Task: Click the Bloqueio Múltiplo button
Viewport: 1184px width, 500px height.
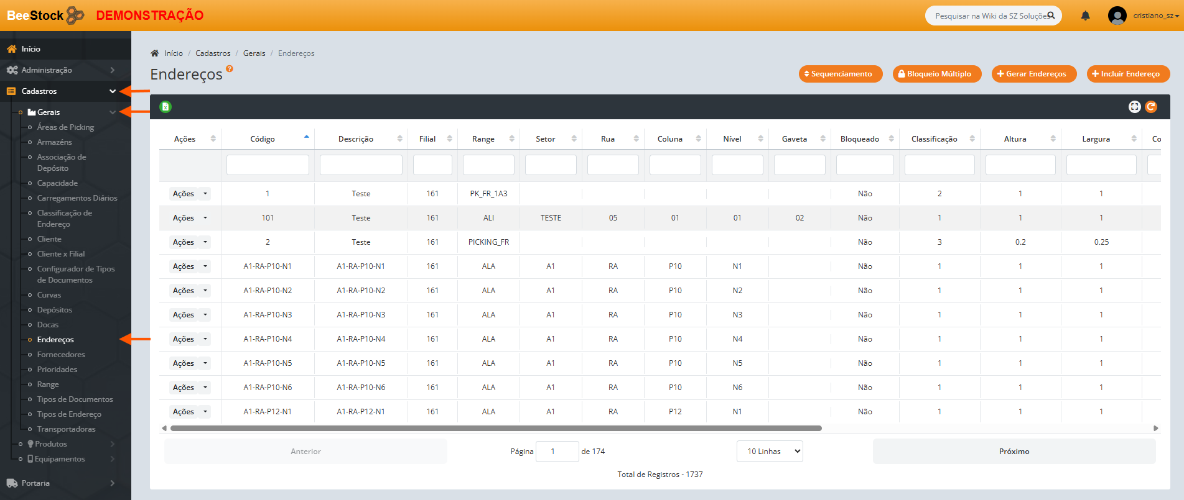Action: [x=936, y=74]
